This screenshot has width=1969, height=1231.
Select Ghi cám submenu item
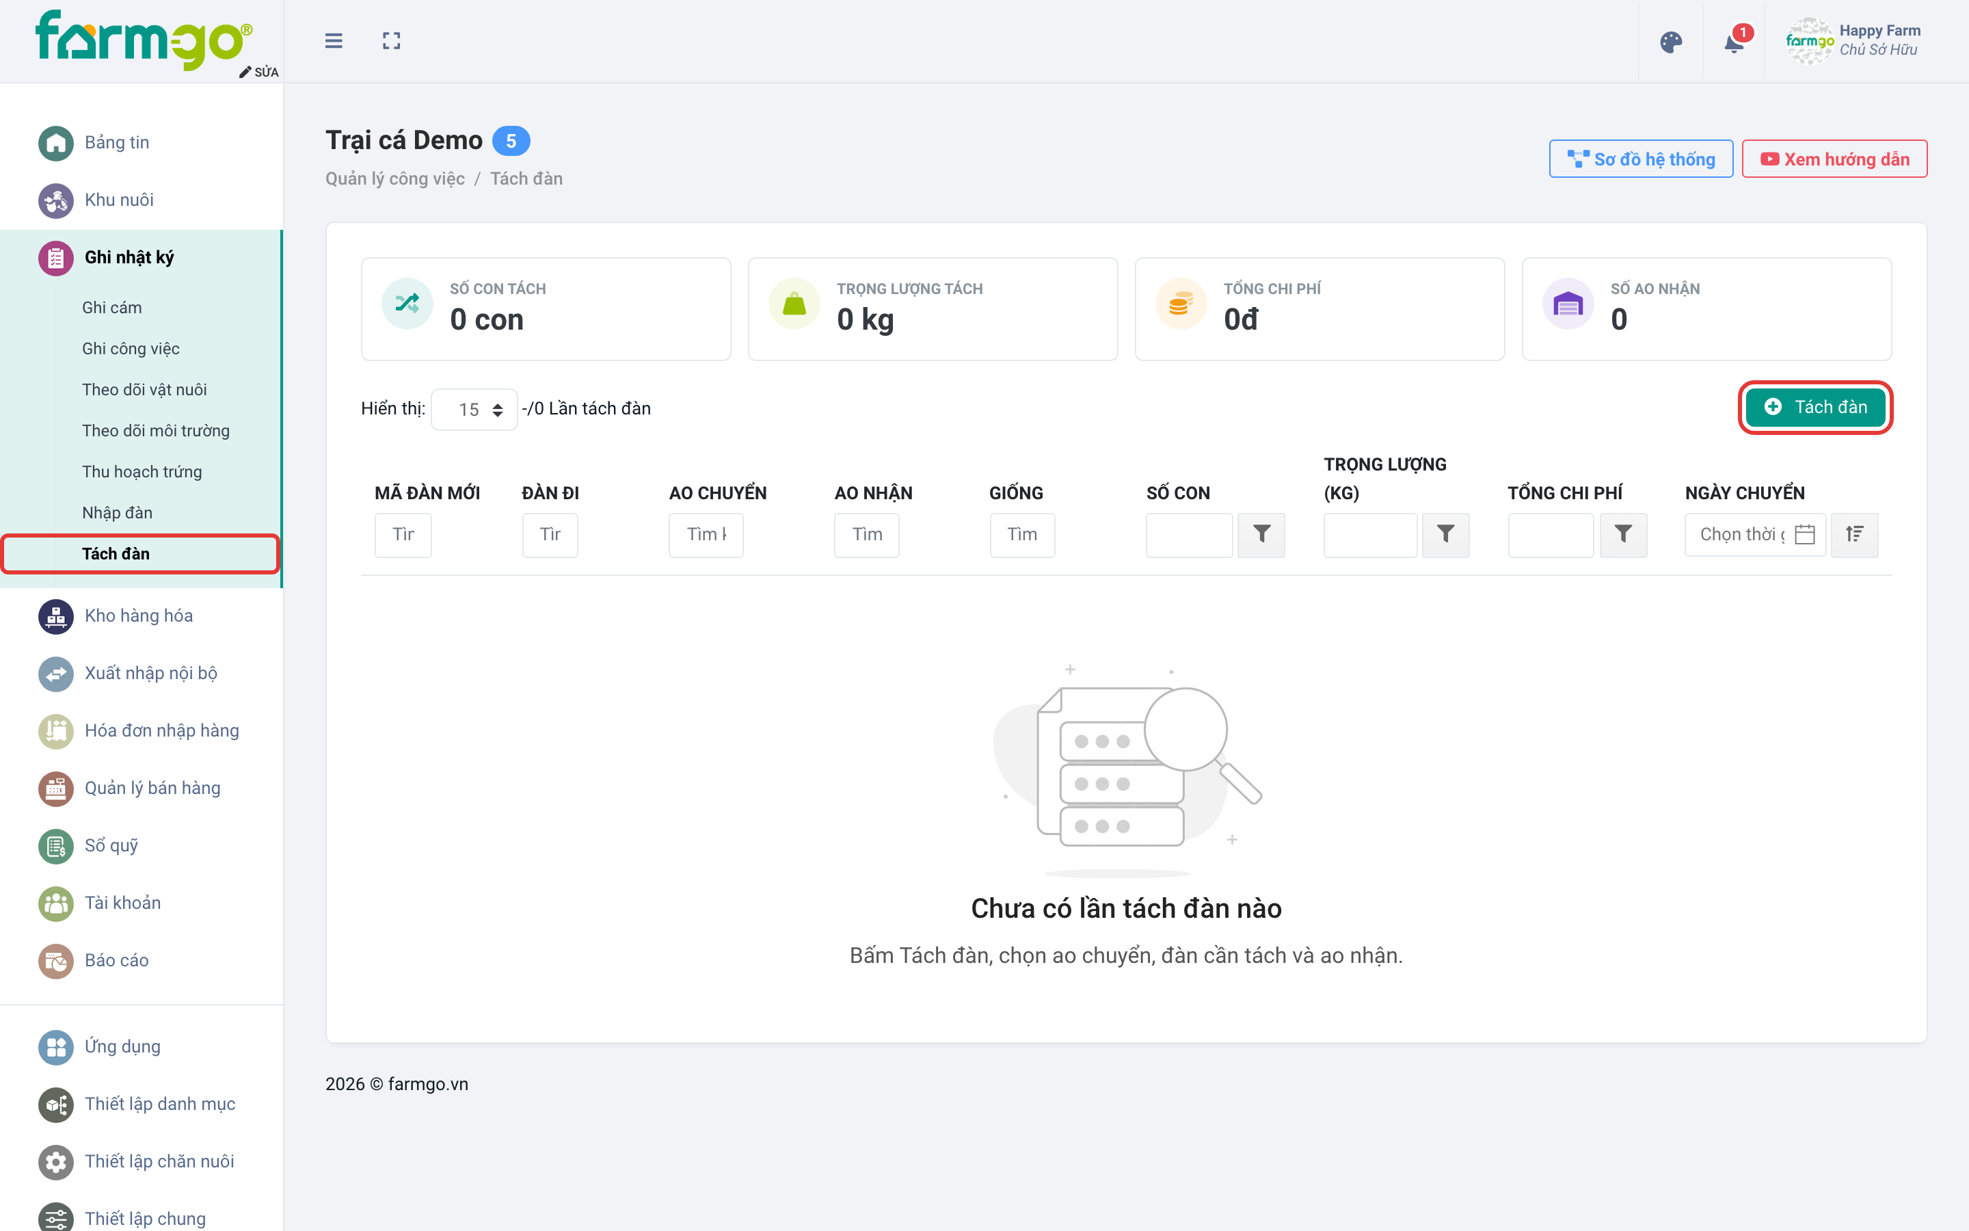pos(111,307)
